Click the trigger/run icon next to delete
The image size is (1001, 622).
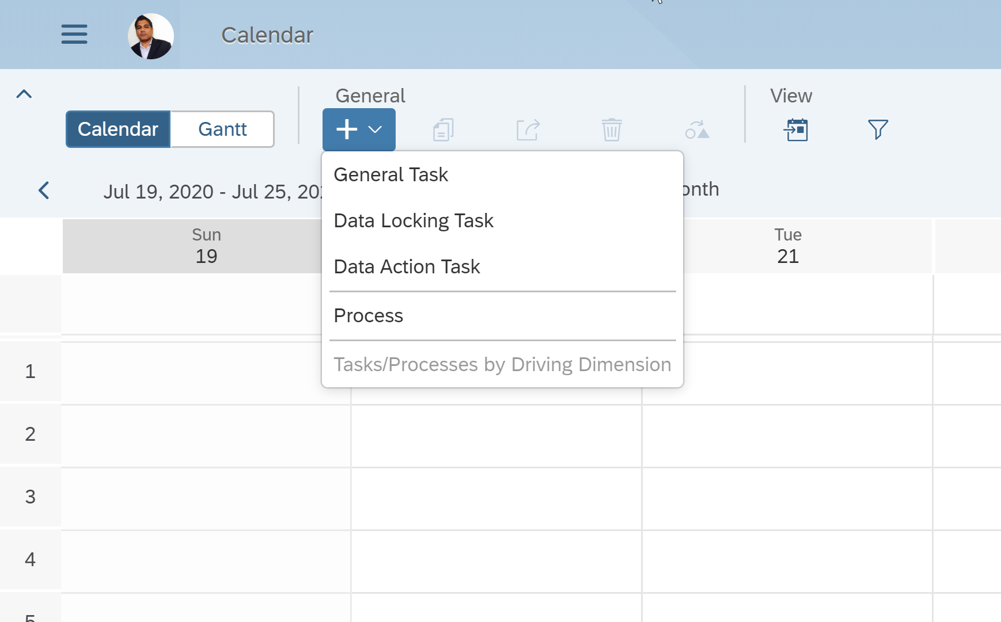697,129
